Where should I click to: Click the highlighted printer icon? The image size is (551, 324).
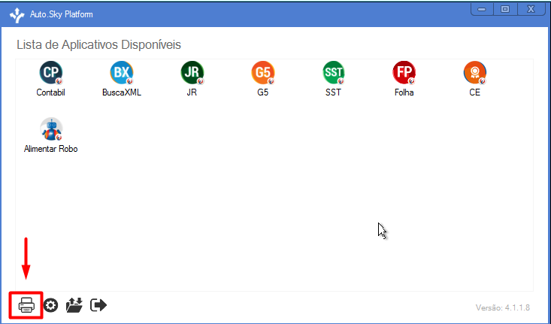[x=26, y=305]
